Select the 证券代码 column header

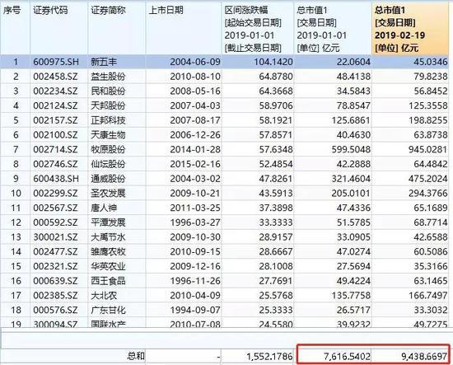click(59, 28)
